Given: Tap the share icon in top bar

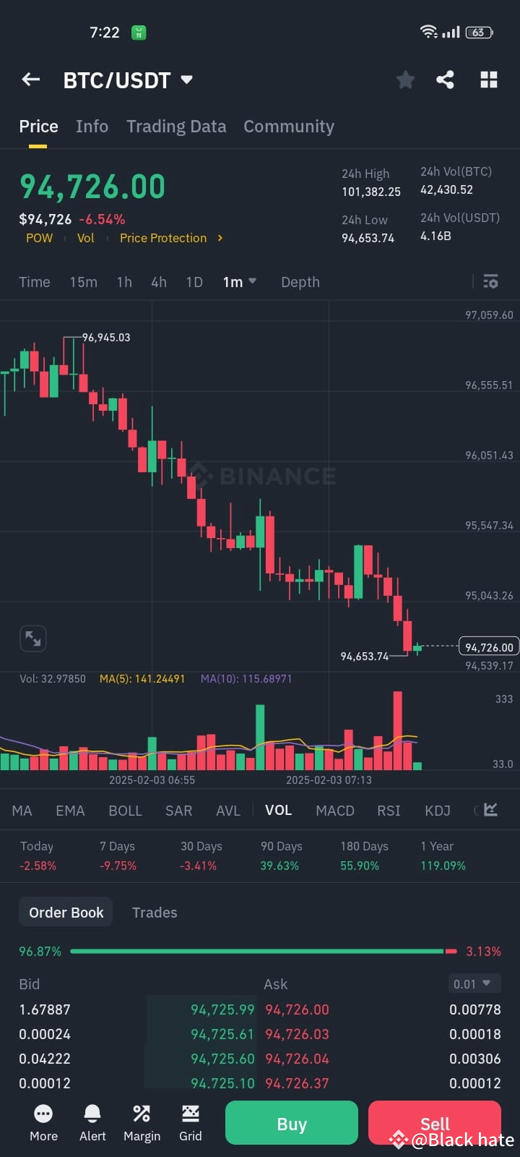Looking at the screenshot, I should tap(445, 80).
